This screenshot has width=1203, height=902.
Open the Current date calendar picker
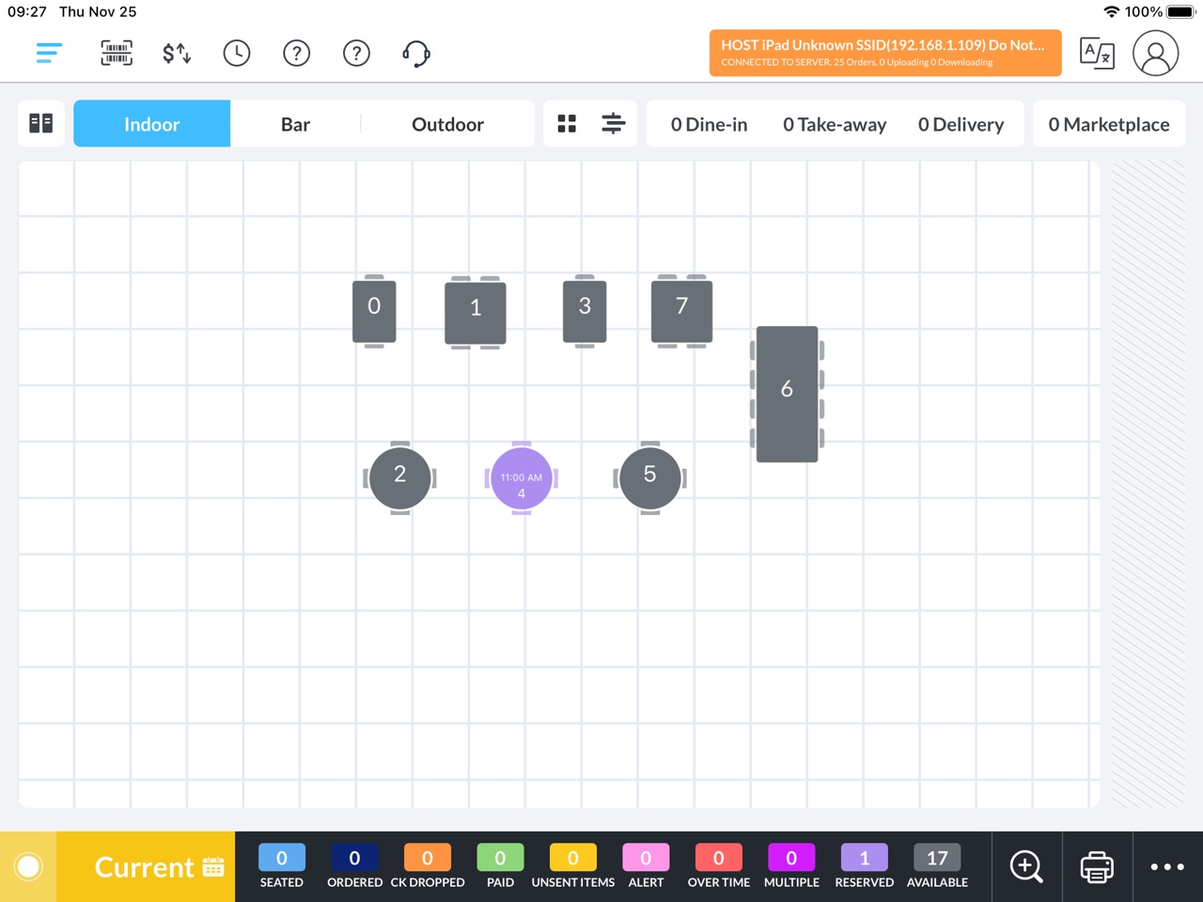coord(213,866)
